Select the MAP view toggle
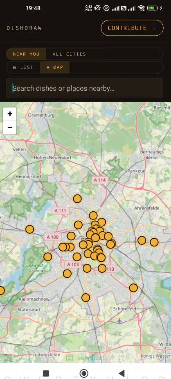This screenshot has height=379, width=171. tap(55, 67)
